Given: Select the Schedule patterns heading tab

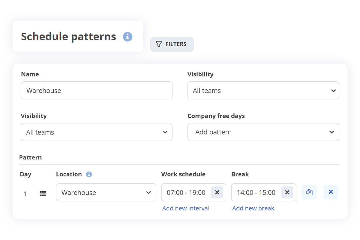Looking at the screenshot, I should pos(69,37).
